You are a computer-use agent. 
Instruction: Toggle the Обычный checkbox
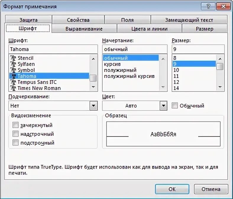[x=175, y=106]
